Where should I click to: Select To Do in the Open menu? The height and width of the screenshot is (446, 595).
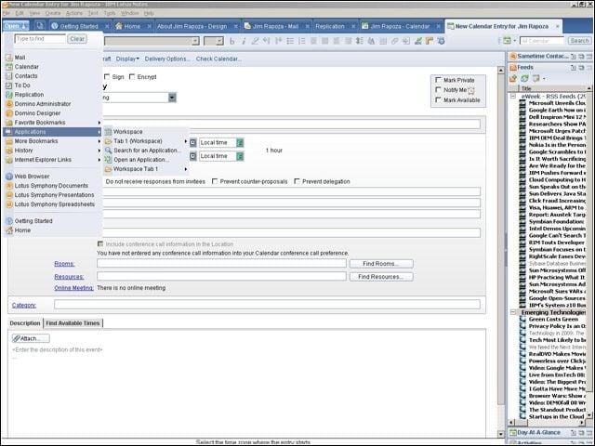click(22, 85)
